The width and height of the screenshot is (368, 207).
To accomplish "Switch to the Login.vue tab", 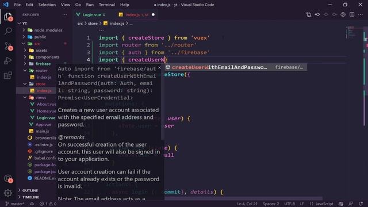I will coord(91,15).
